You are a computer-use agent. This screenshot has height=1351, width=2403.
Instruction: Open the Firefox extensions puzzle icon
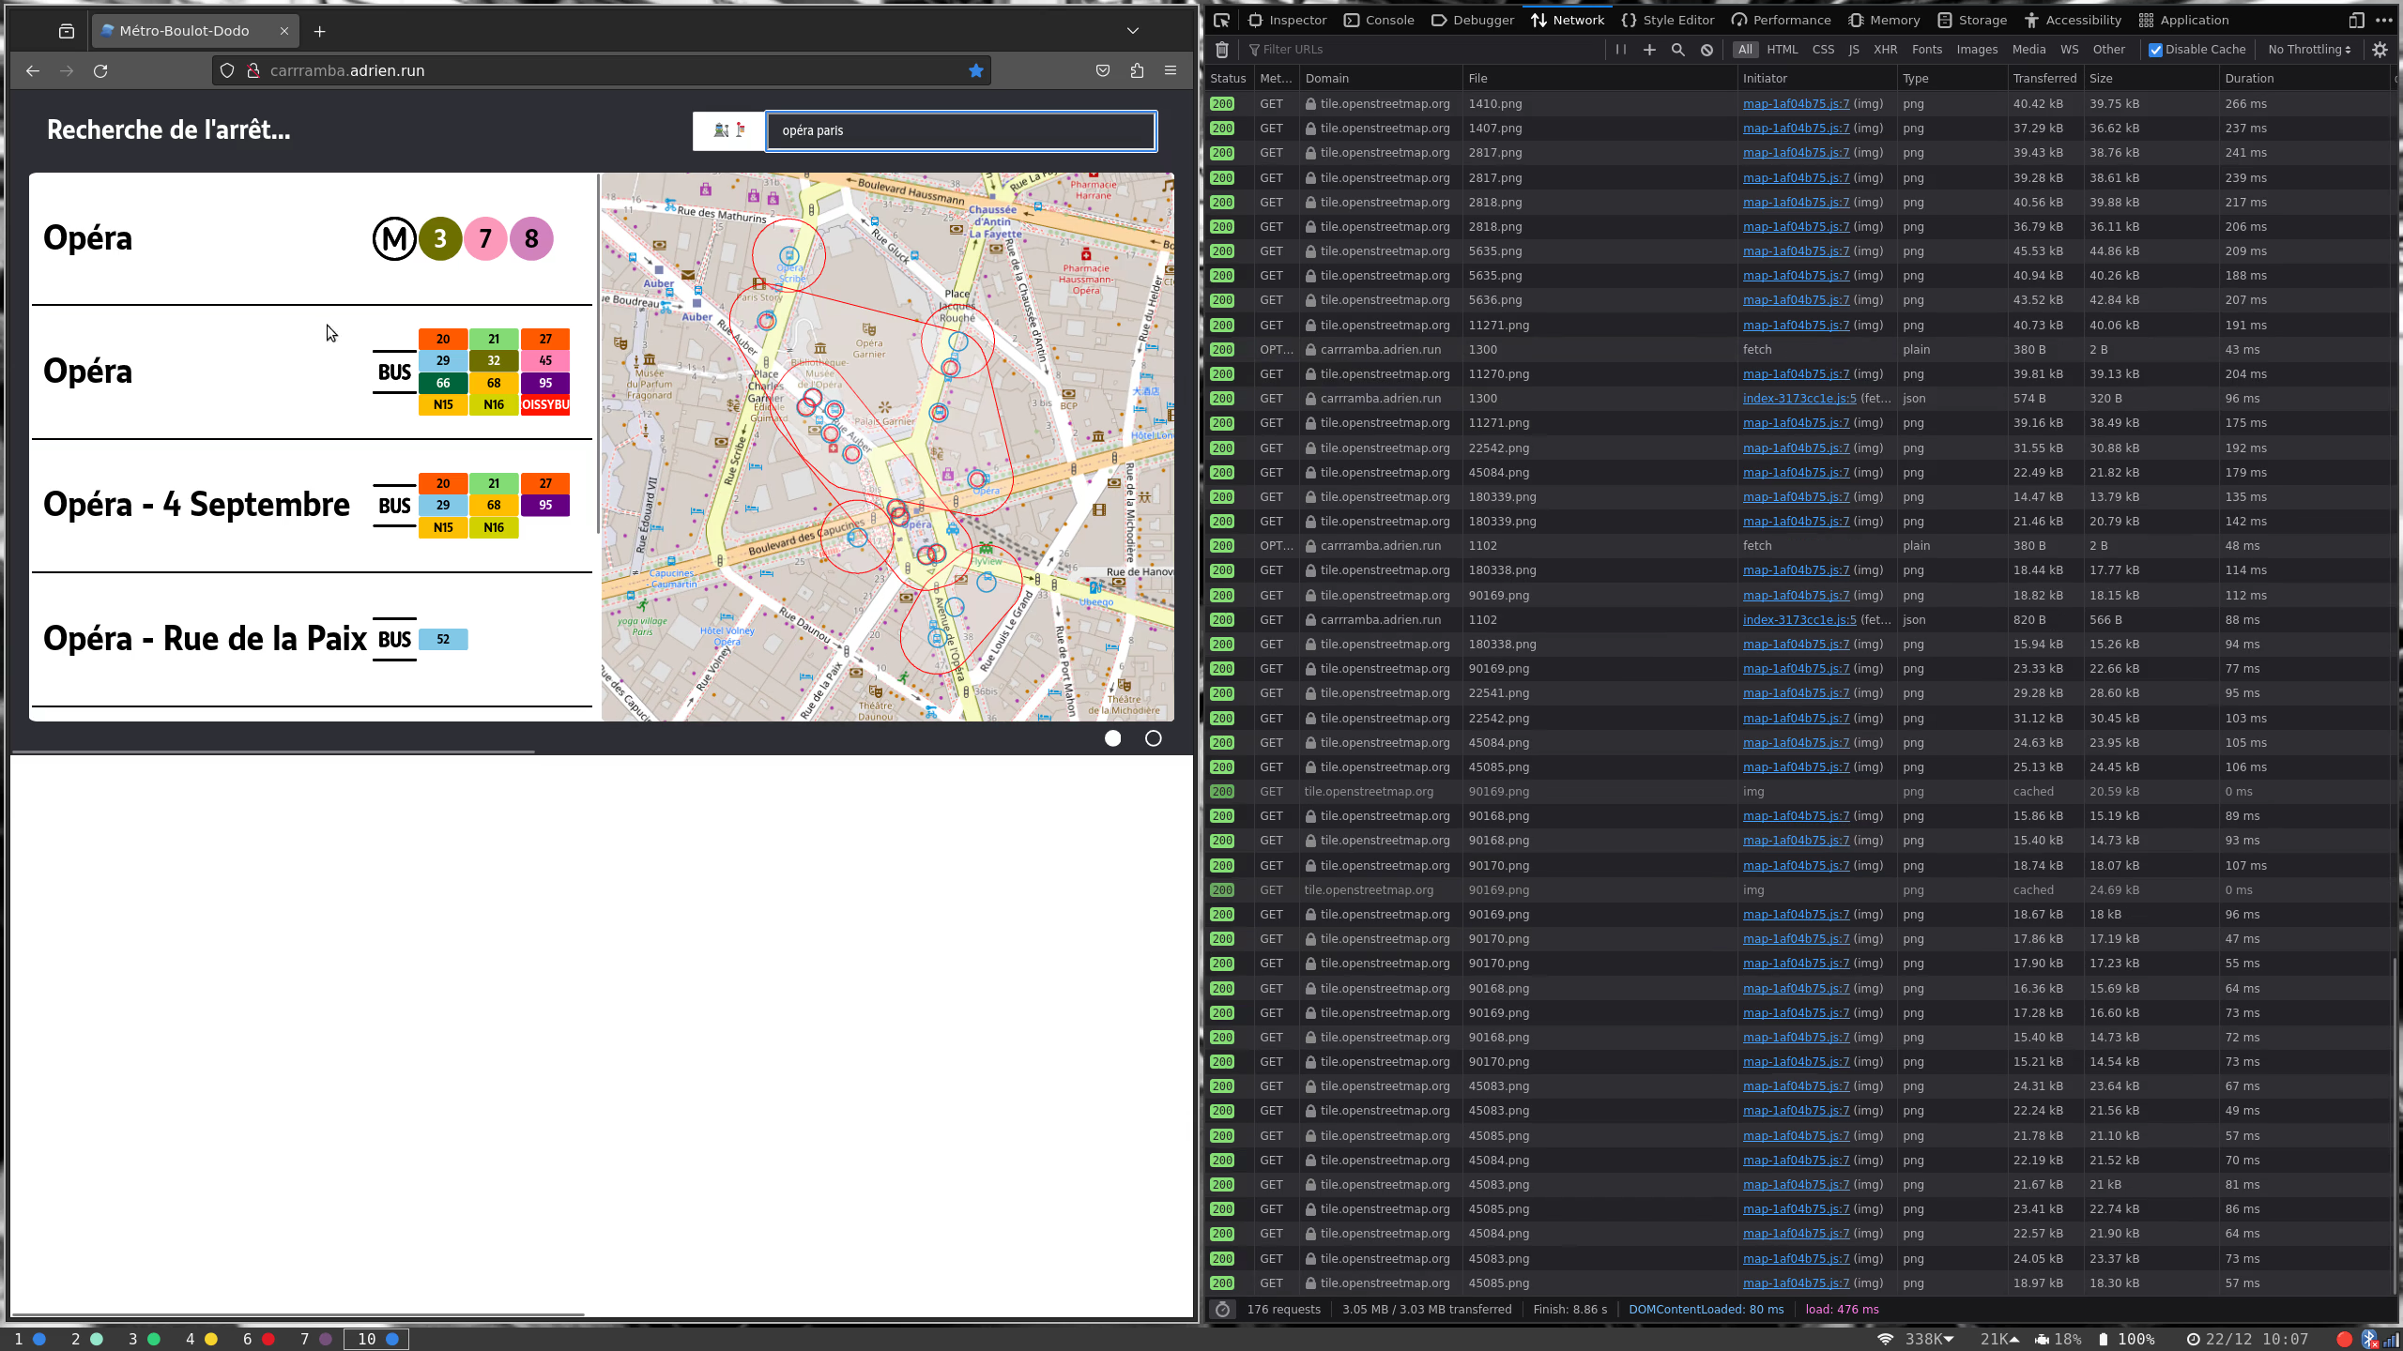[1137, 70]
